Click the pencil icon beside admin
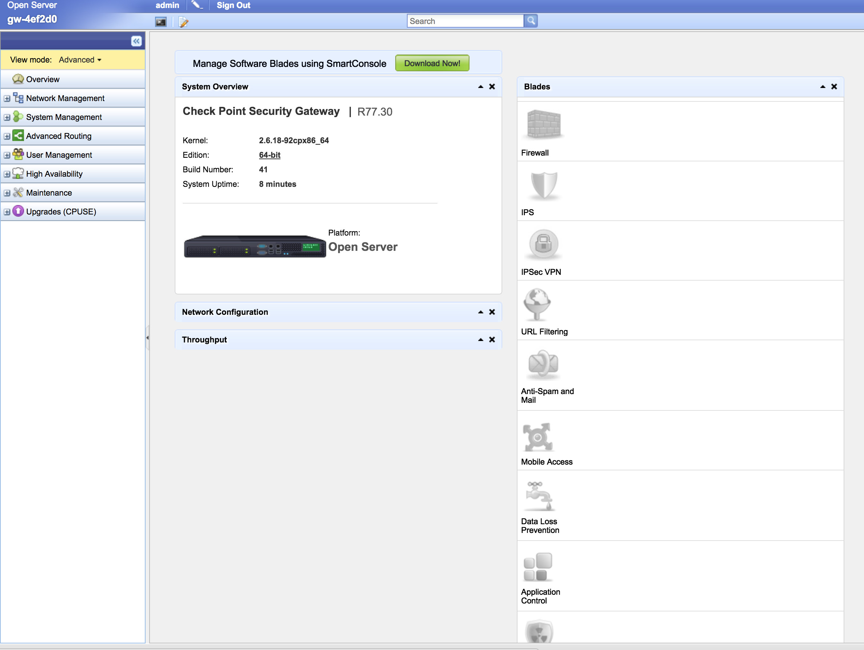The width and height of the screenshot is (864, 650). coord(197,5)
